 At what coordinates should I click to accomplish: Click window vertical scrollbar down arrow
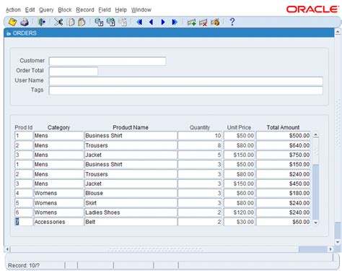click(x=338, y=242)
